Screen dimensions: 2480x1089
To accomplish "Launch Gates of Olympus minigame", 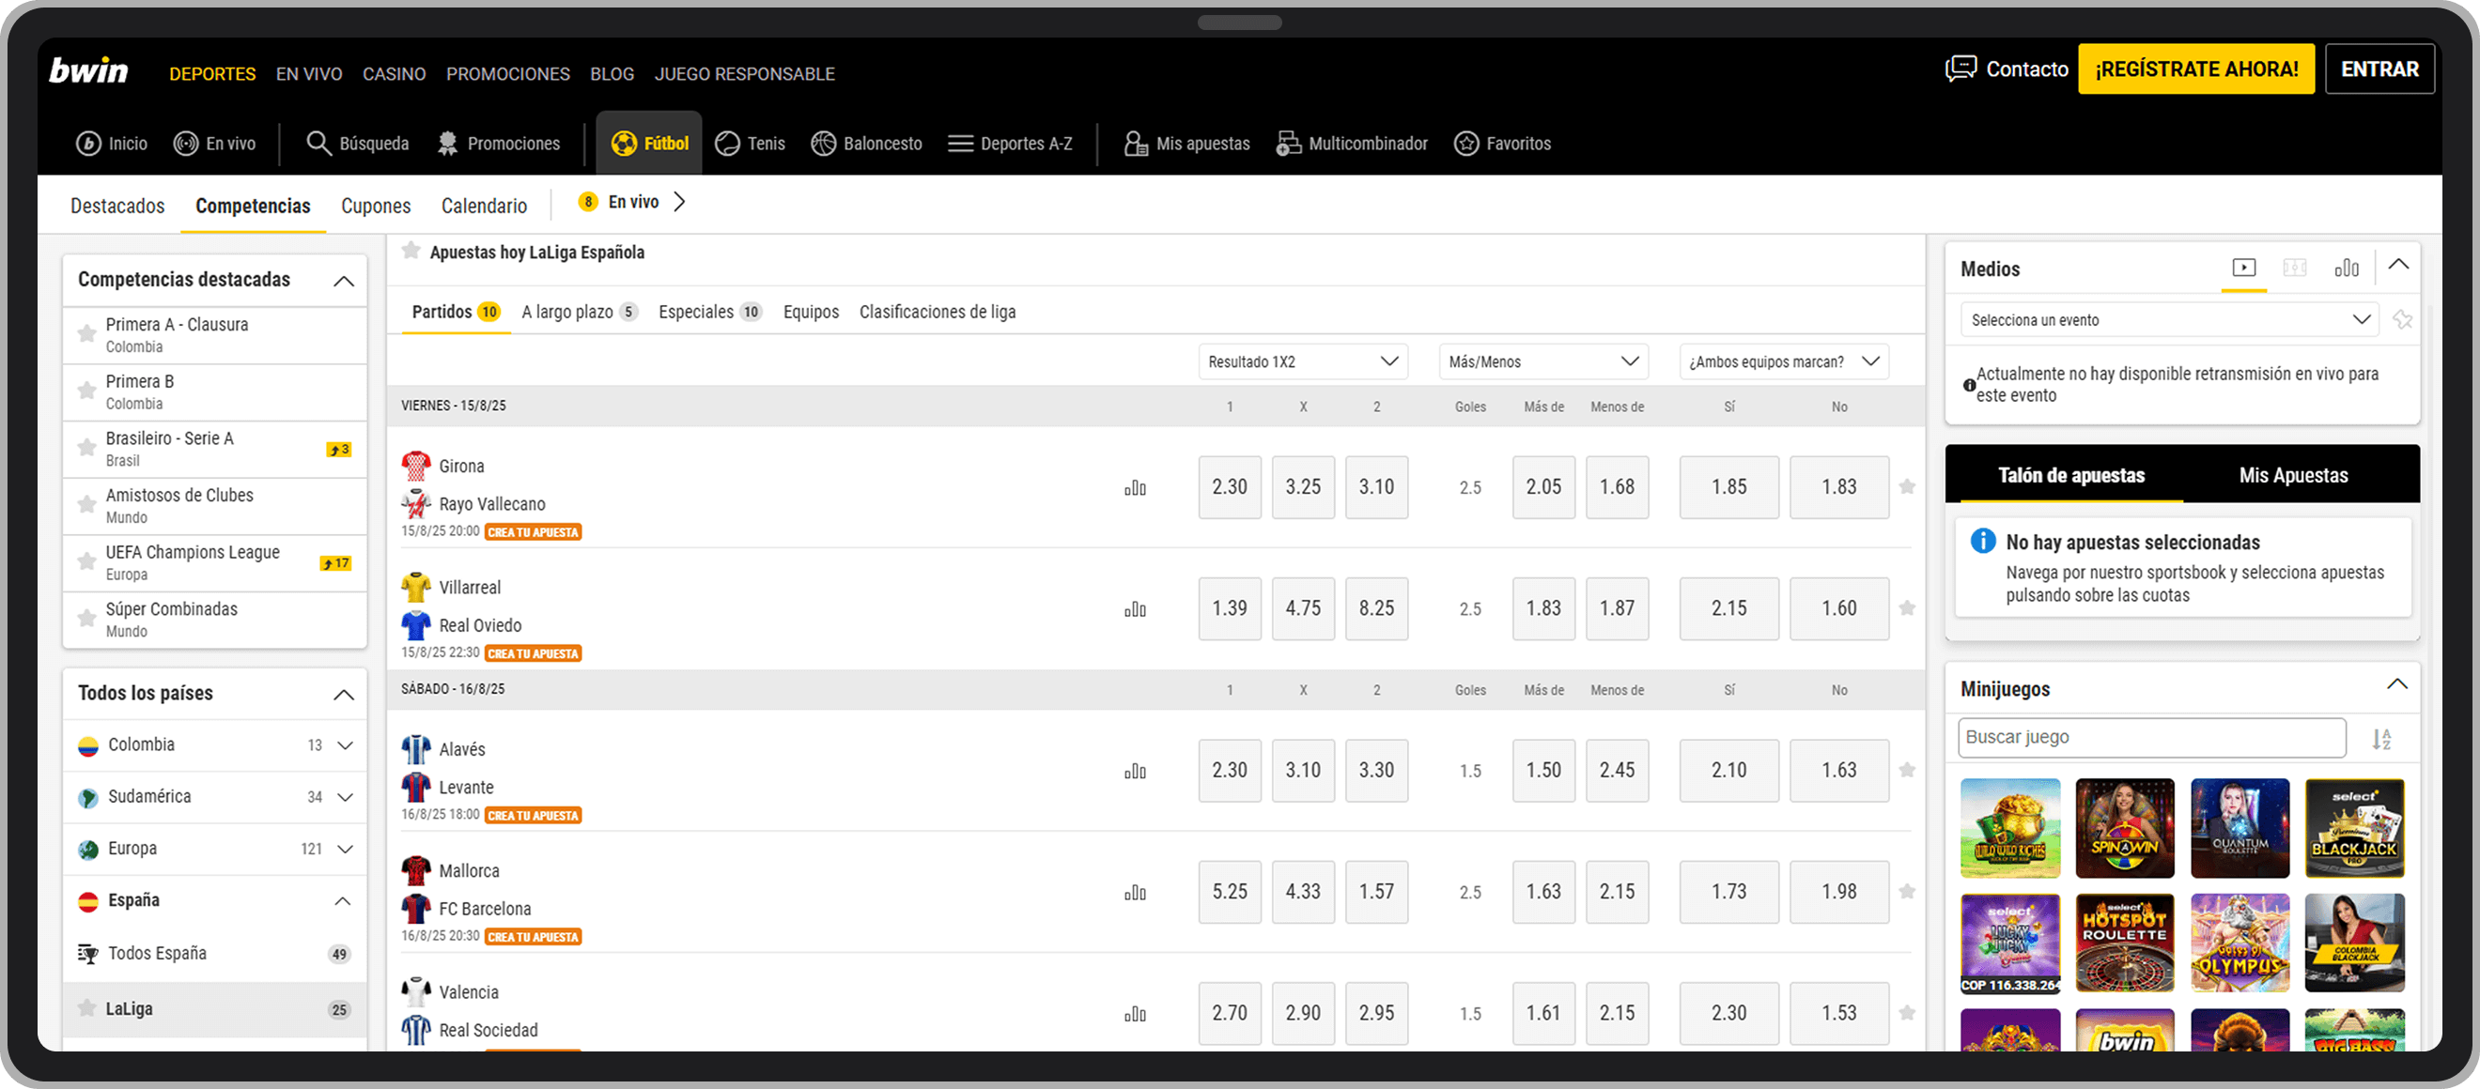I will (x=2240, y=943).
